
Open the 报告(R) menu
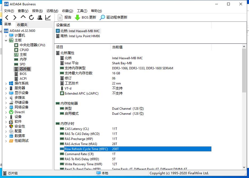click(37, 11)
